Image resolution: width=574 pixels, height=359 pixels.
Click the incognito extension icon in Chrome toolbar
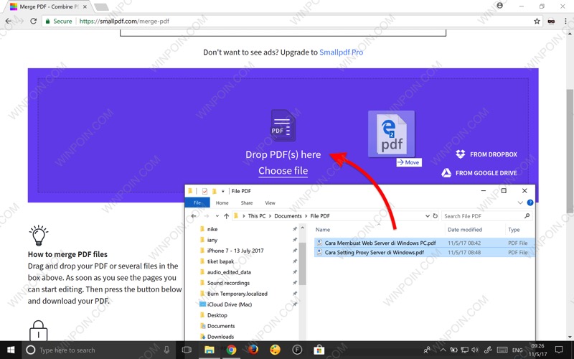551,22
